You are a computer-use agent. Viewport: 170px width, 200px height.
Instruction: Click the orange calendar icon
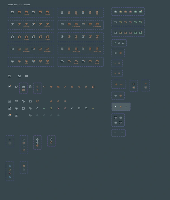(x=72, y=87)
